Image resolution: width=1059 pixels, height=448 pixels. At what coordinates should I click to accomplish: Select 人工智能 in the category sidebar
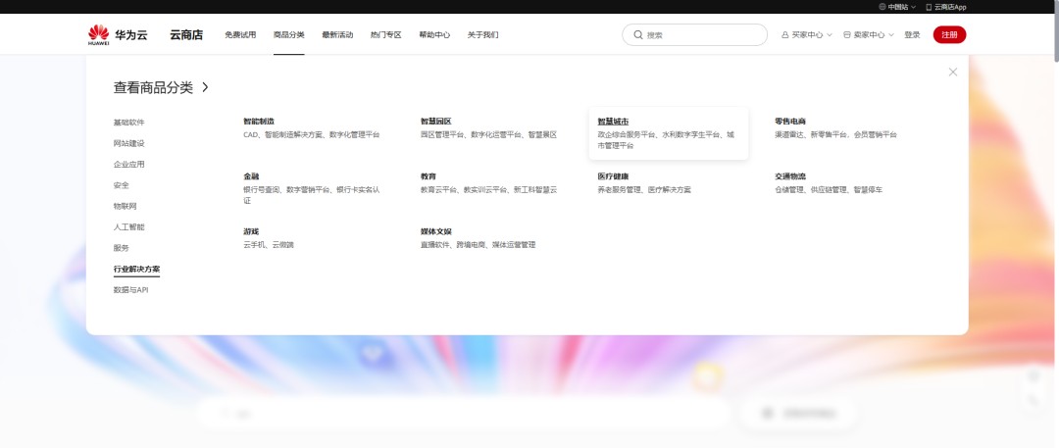coord(128,226)
